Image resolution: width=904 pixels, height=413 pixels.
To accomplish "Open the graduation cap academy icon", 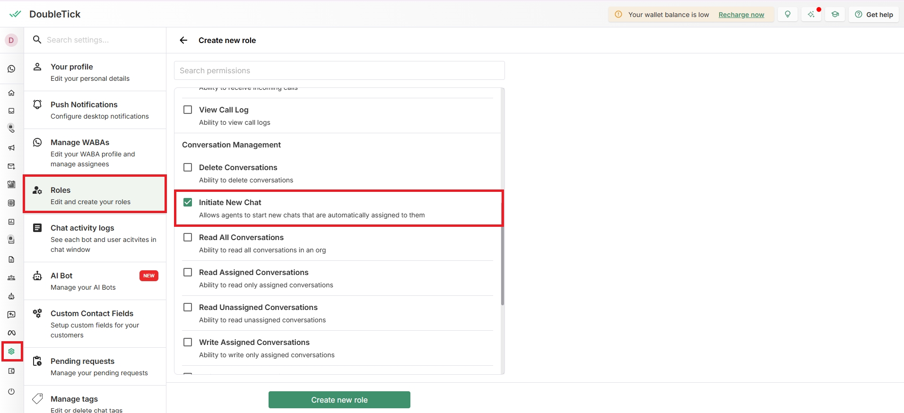I will (x=835, y=14).
